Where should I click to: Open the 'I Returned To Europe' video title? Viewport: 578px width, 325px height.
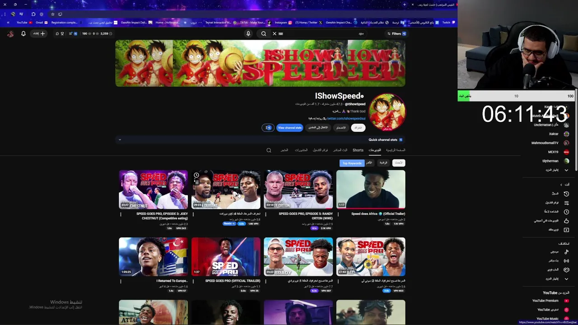[x=172, y=281]
